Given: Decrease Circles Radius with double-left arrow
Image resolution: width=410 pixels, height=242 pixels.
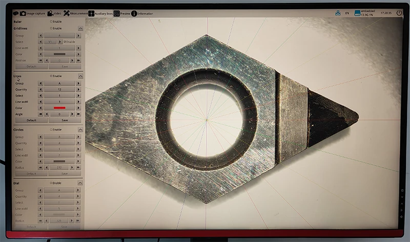Looking at the screenshot, I should pyautogui.click(x=40, y=168).
